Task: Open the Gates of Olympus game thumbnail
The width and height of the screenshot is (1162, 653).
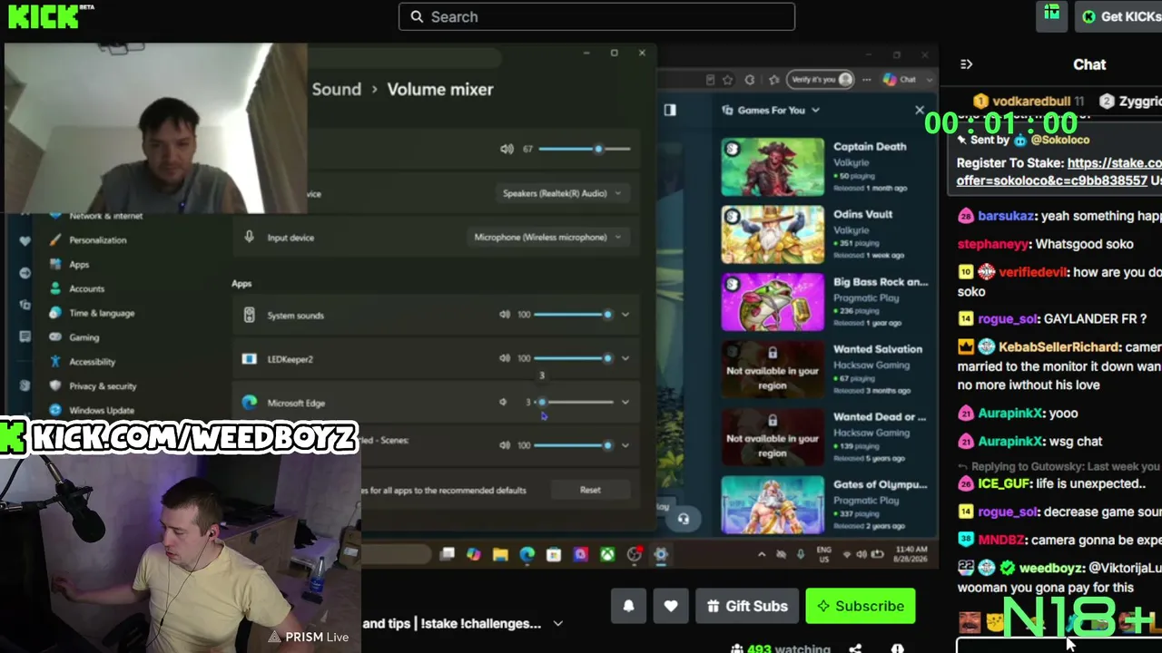Action: click(773, 505)
